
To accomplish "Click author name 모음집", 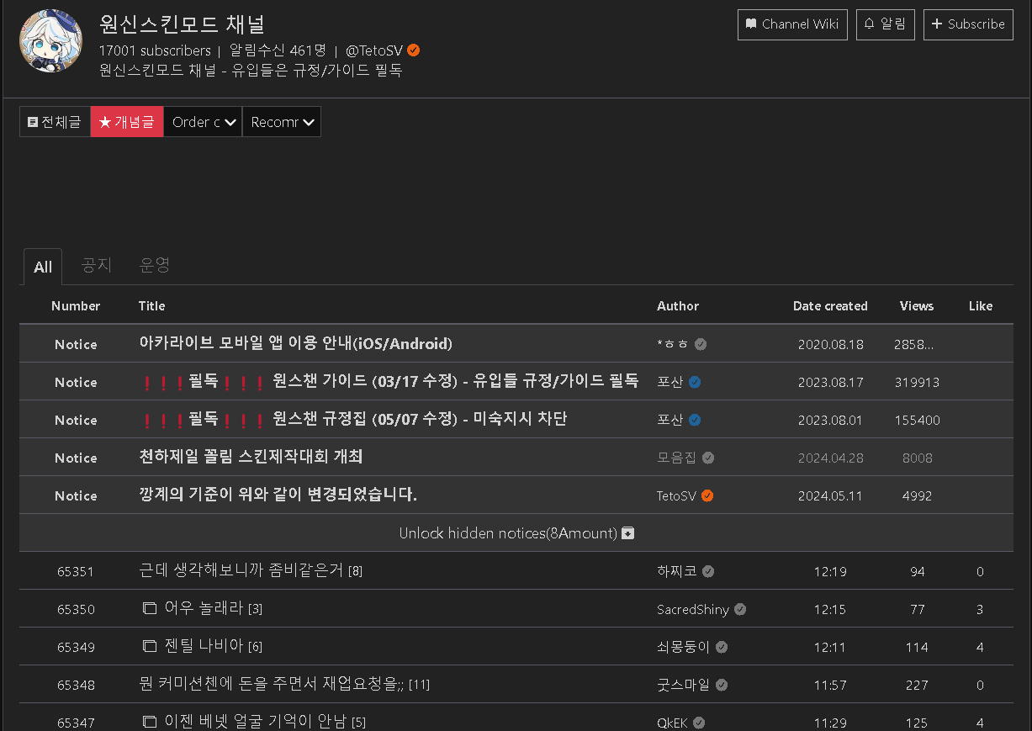I will (x=677, y=458).
